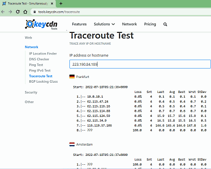Open Ping Test tool
The width and height of the screenshot is (211, 169).
36,65
